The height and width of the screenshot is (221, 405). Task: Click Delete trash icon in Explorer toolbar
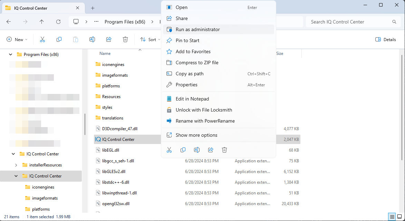(x=125, y=39)
